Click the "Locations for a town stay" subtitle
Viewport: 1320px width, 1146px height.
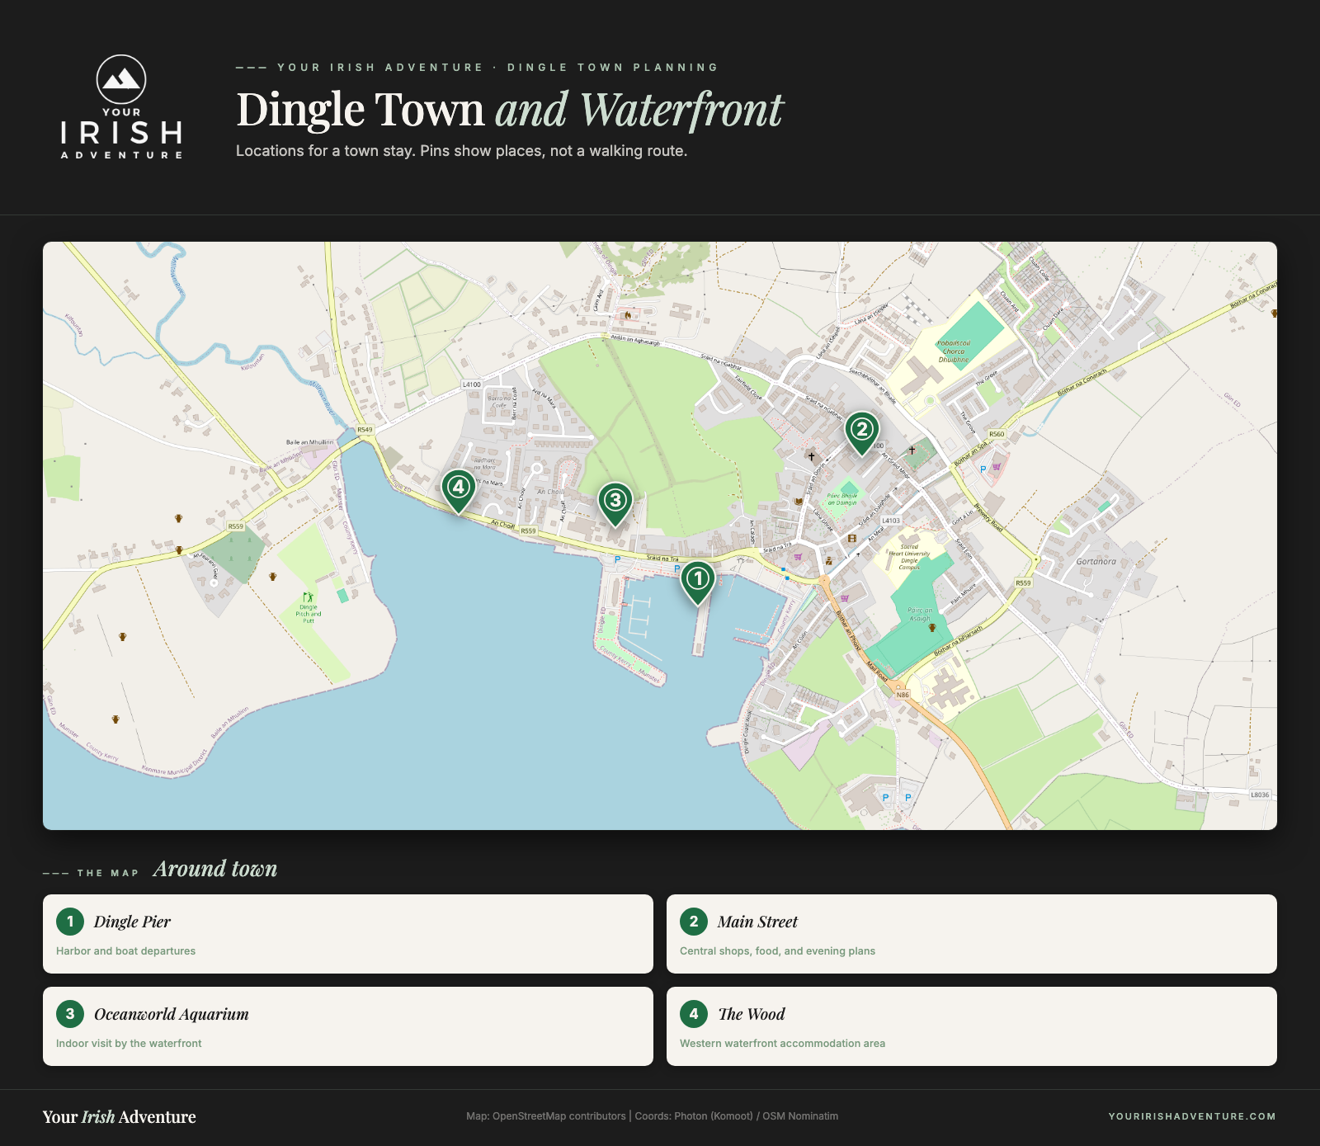[462, 151]
